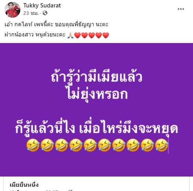
Task: Click the middle red heart emoji
Action: pos(92,35)
